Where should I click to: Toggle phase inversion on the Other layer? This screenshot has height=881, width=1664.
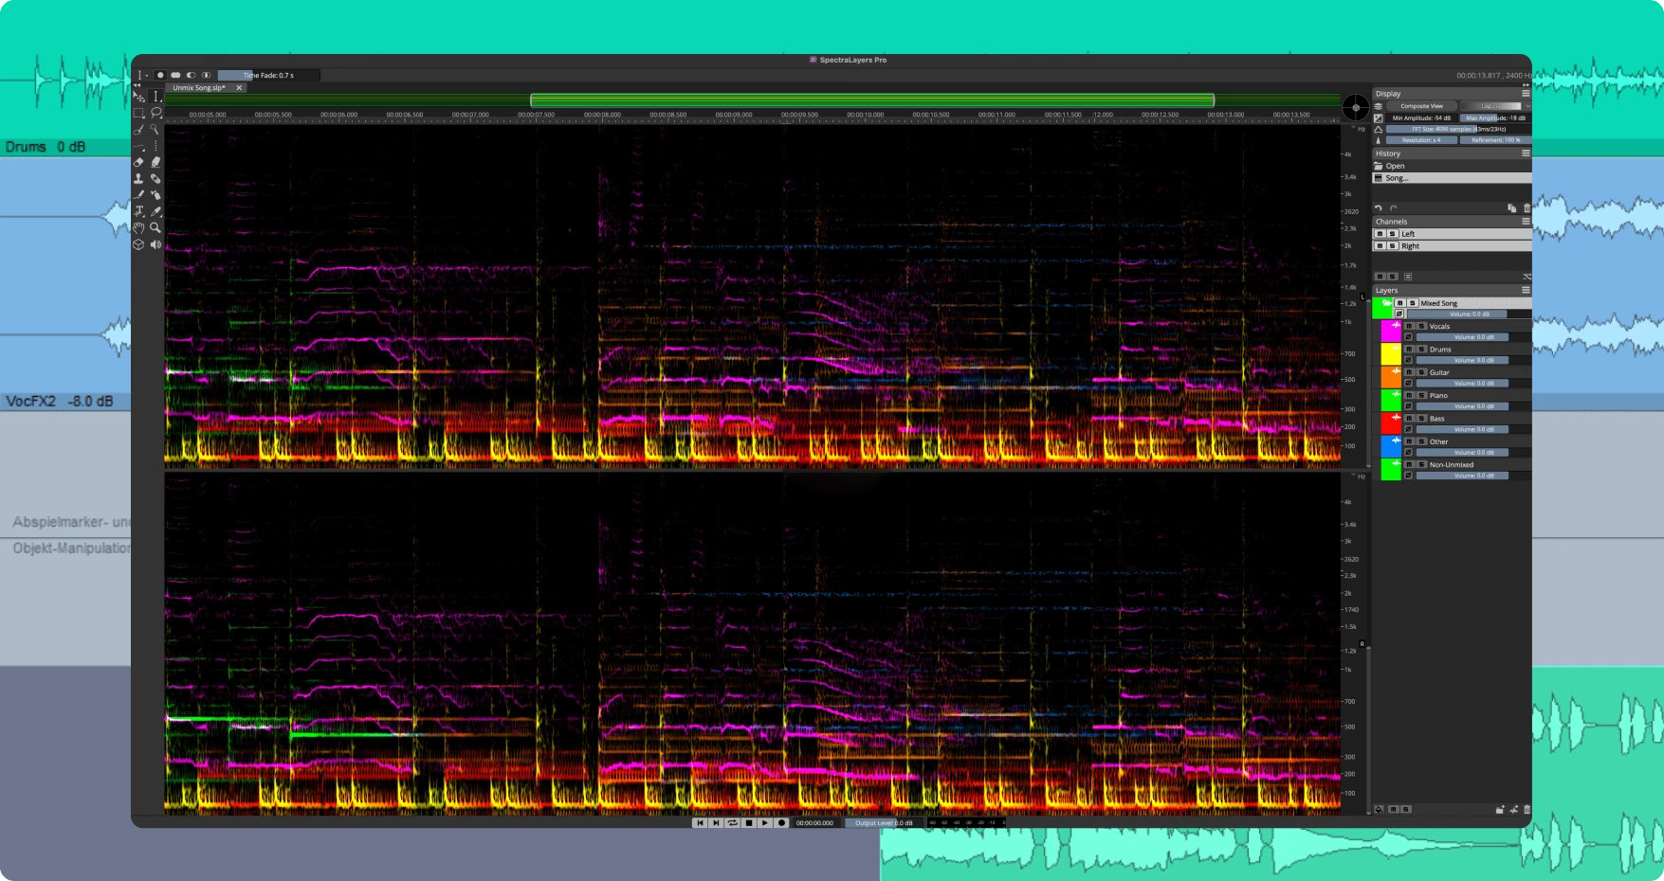pyautogui.click(x=1408, y=453)
